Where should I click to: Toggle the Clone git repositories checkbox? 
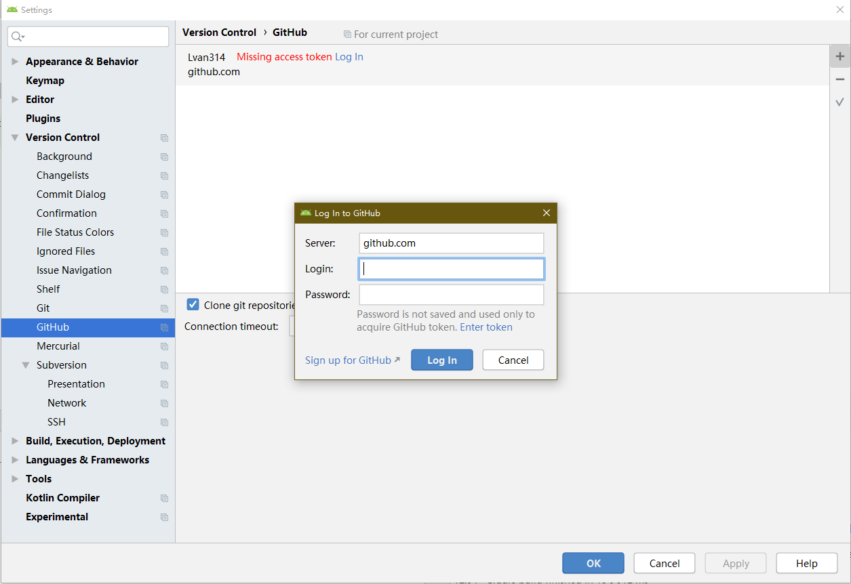click(x=193, y=305)
